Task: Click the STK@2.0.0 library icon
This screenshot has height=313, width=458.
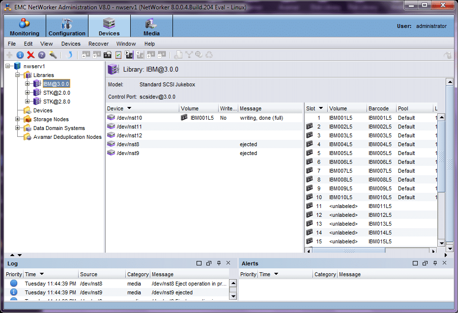Action: click(x=37, y=93)
